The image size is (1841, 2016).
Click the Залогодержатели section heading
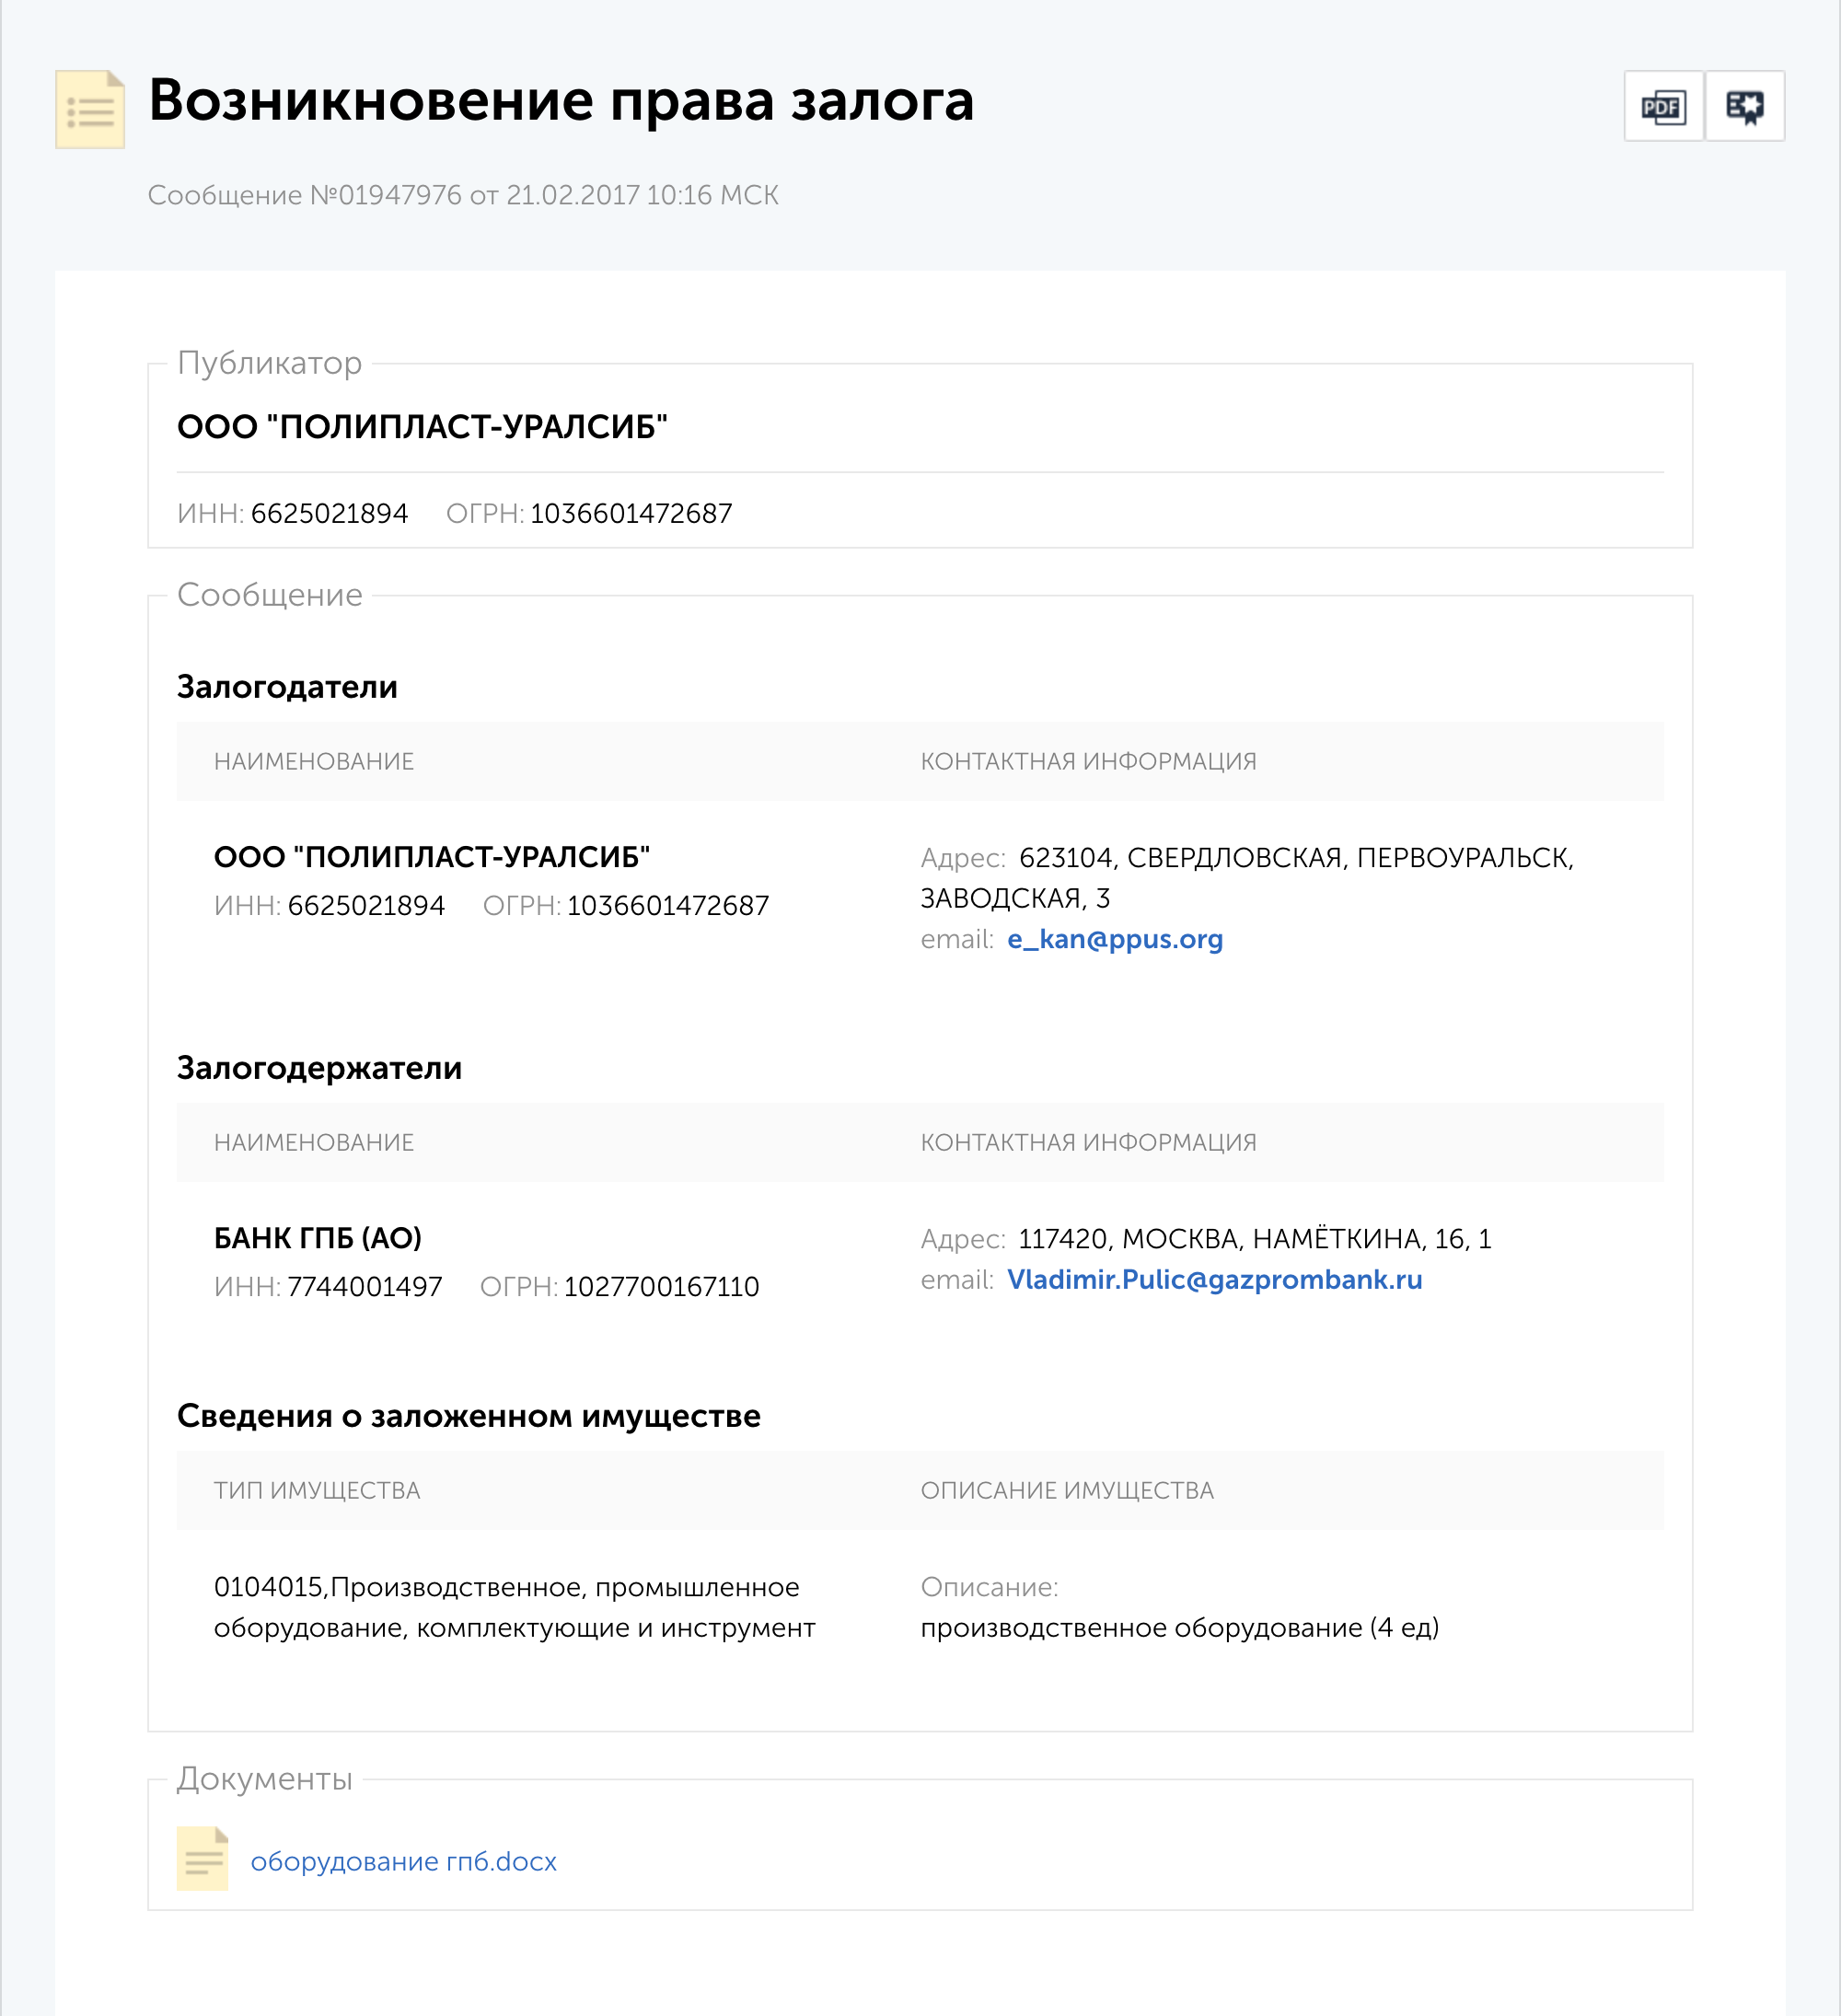coord(319,1068)
